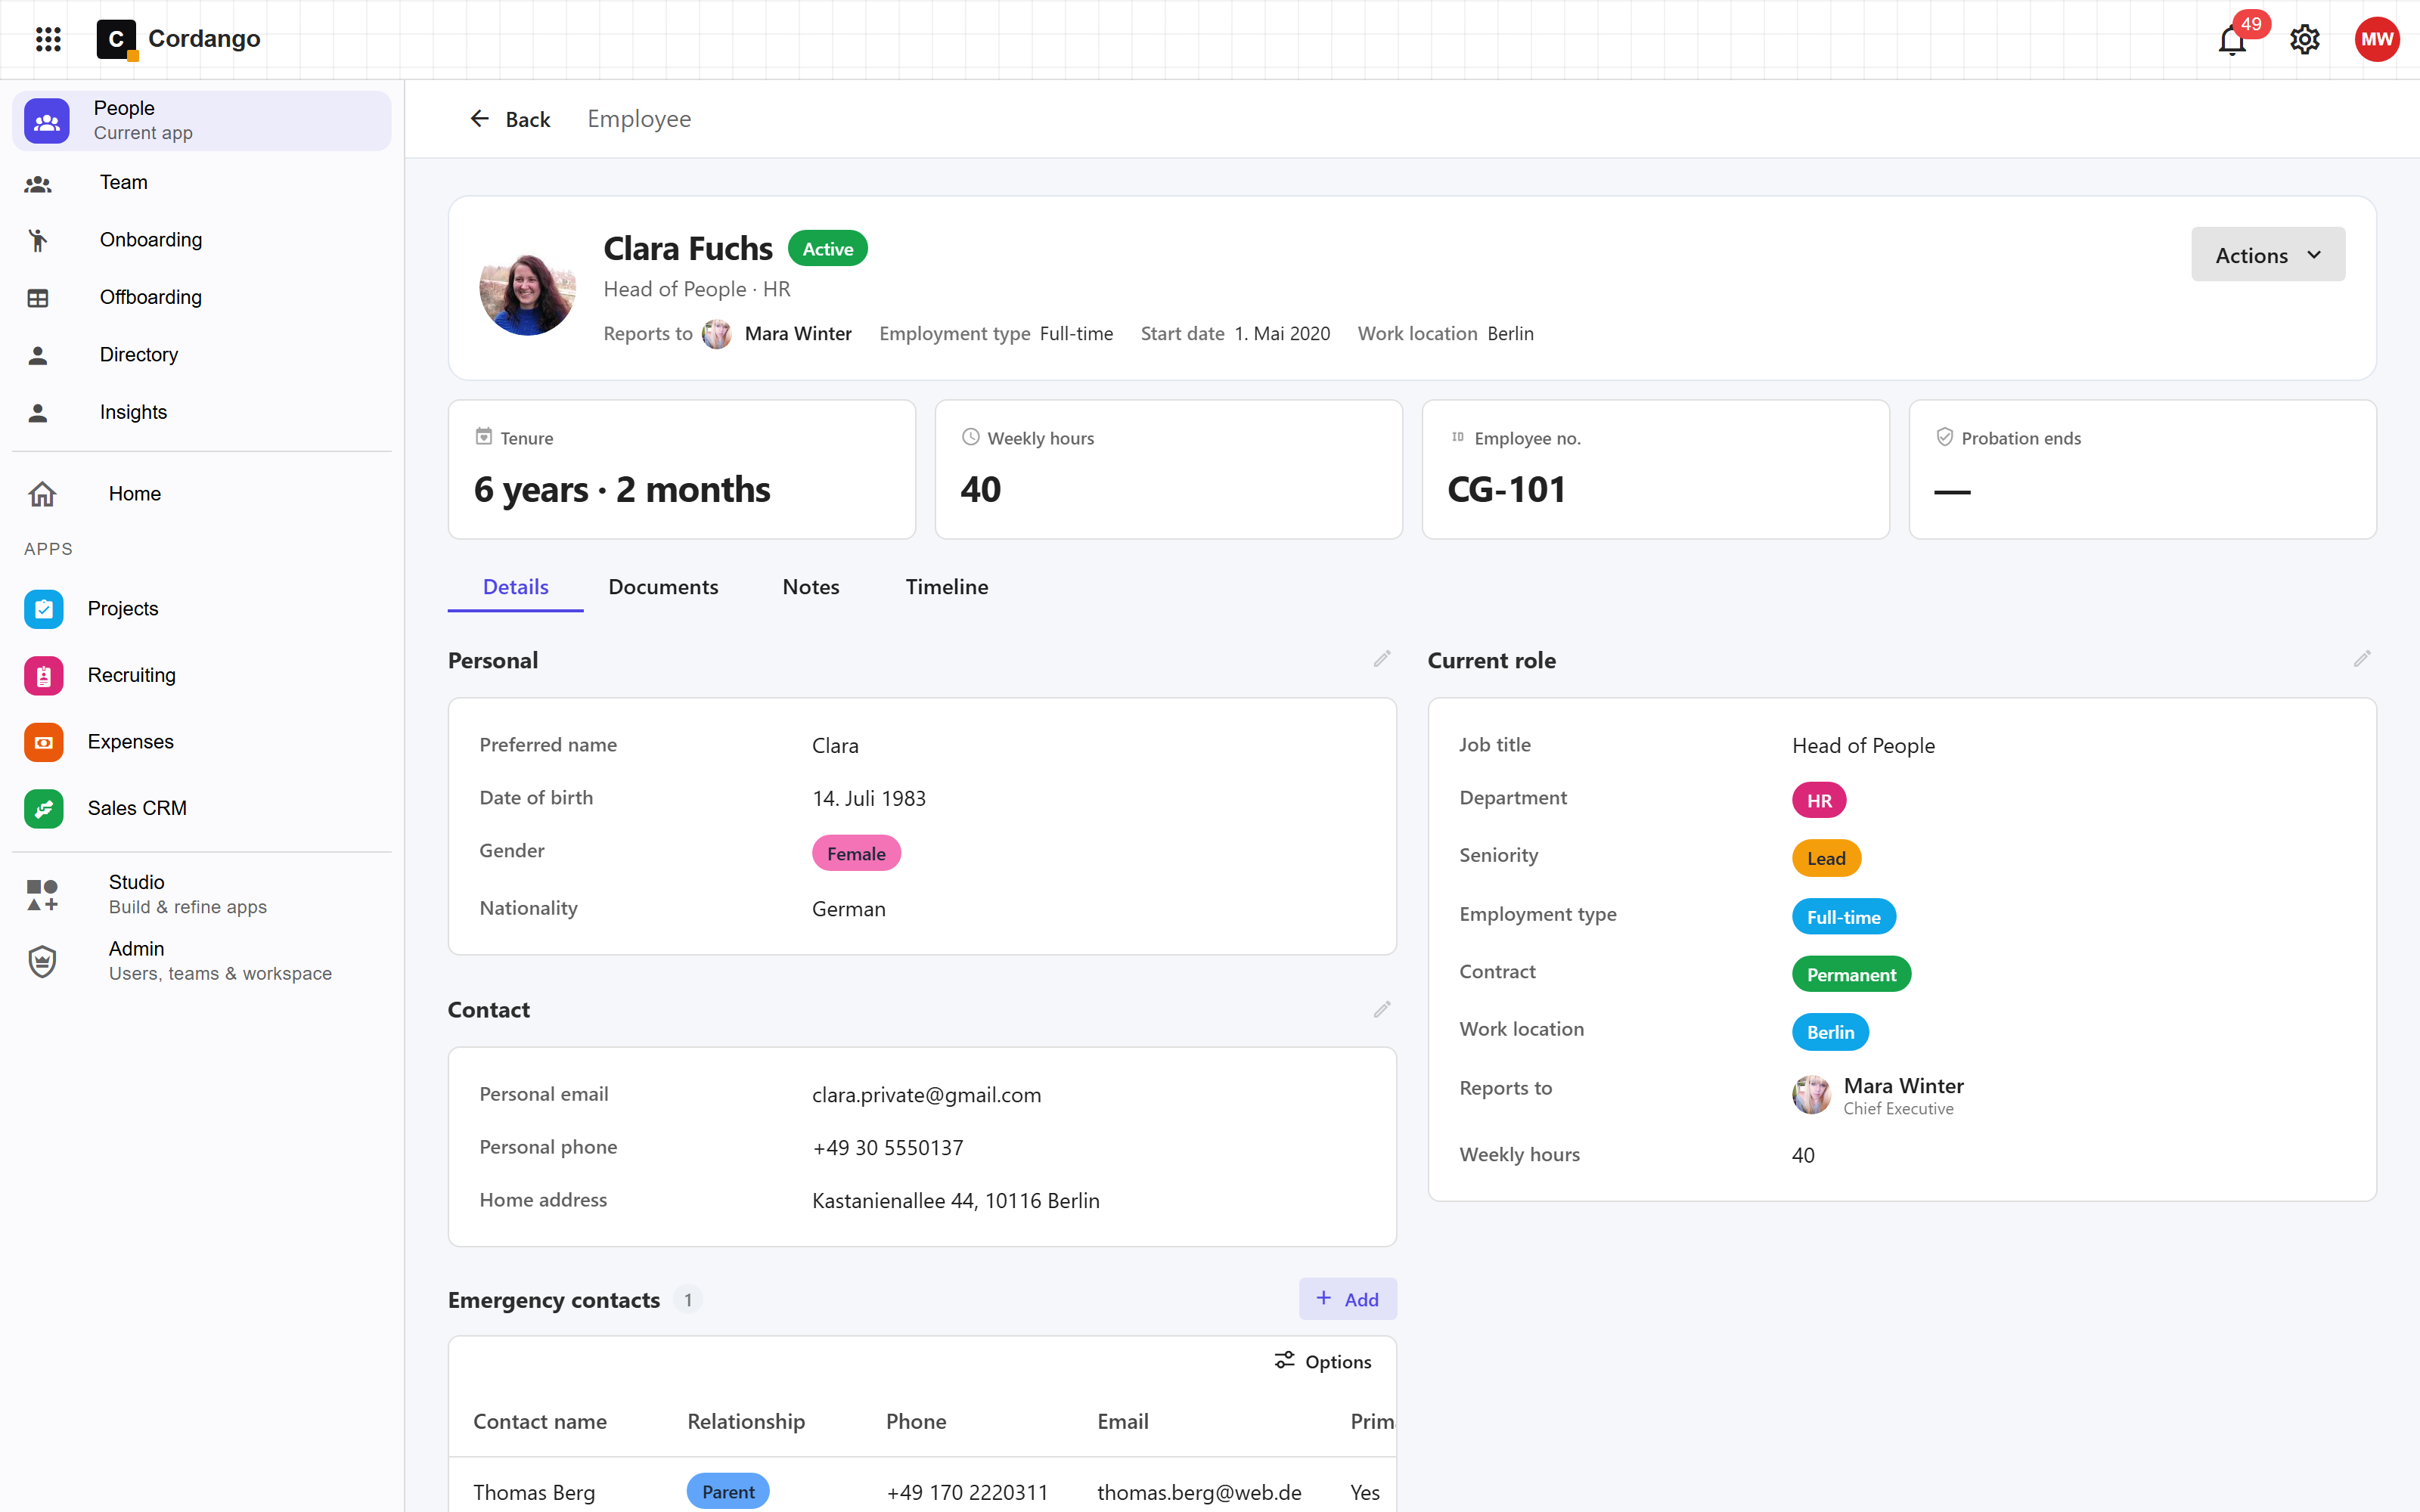Edit the Current role pencil icon
The height and width of the screenshot is (1512, 2420).
[x=2362, y=659]
